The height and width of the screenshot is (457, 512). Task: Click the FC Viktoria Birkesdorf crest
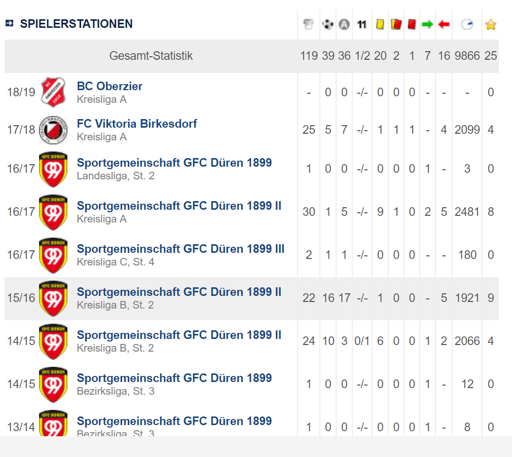click(53, 130)
